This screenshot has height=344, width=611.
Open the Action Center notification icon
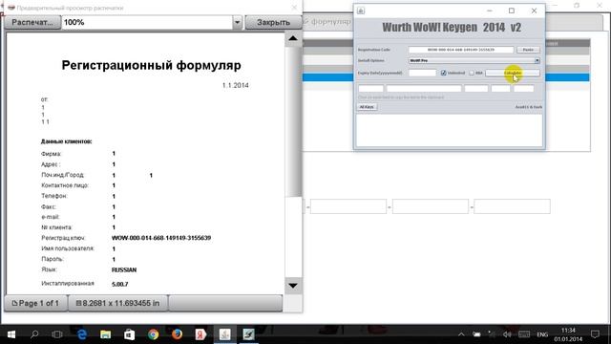(x=595, y=334)
